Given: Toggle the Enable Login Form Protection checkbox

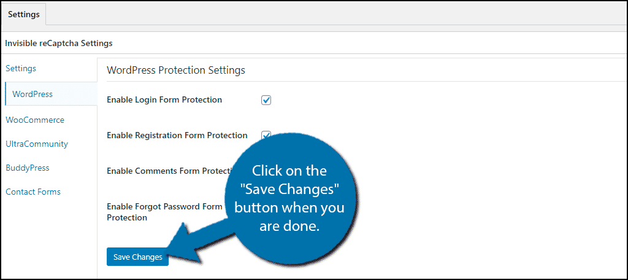Looking at the screenshot, I should point(266,100).
